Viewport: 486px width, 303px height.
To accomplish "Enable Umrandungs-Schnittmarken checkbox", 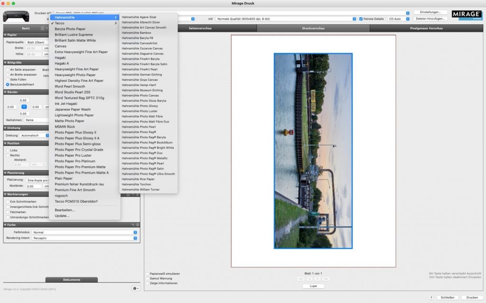I will pos(8,217).
